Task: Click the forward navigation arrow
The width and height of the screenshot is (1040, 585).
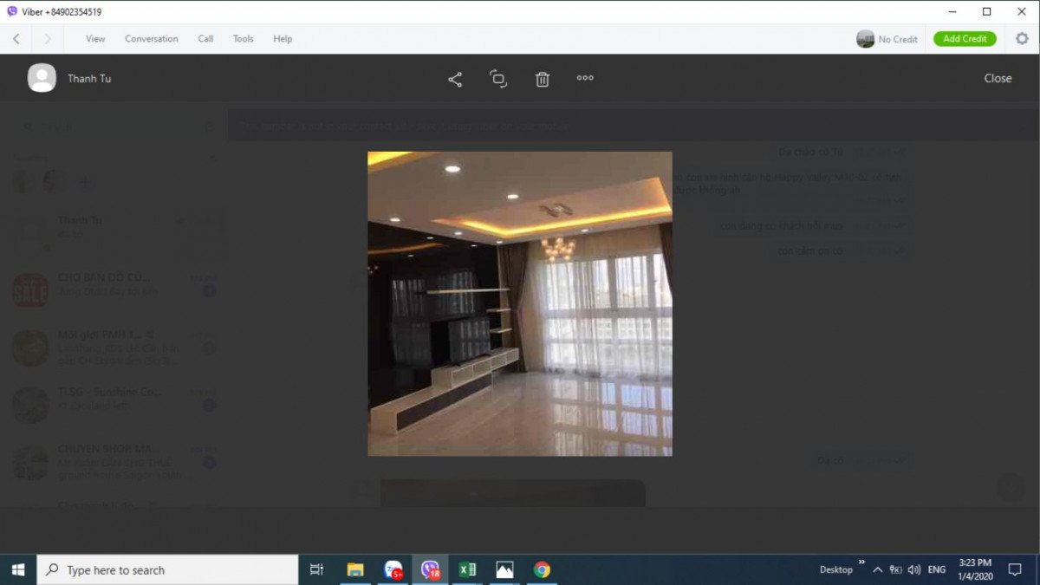Action: click(48, 39)
